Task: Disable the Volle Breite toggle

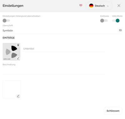Action: tap(116, 21)
